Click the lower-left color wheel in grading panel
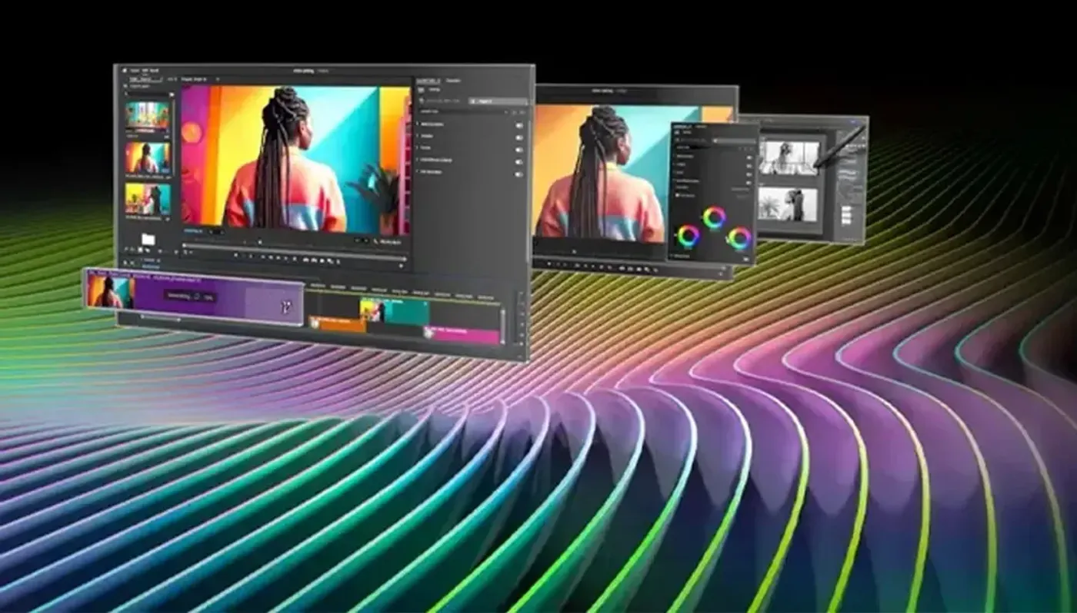Screen dimensions: 1077x613 (x=687, y=236)
